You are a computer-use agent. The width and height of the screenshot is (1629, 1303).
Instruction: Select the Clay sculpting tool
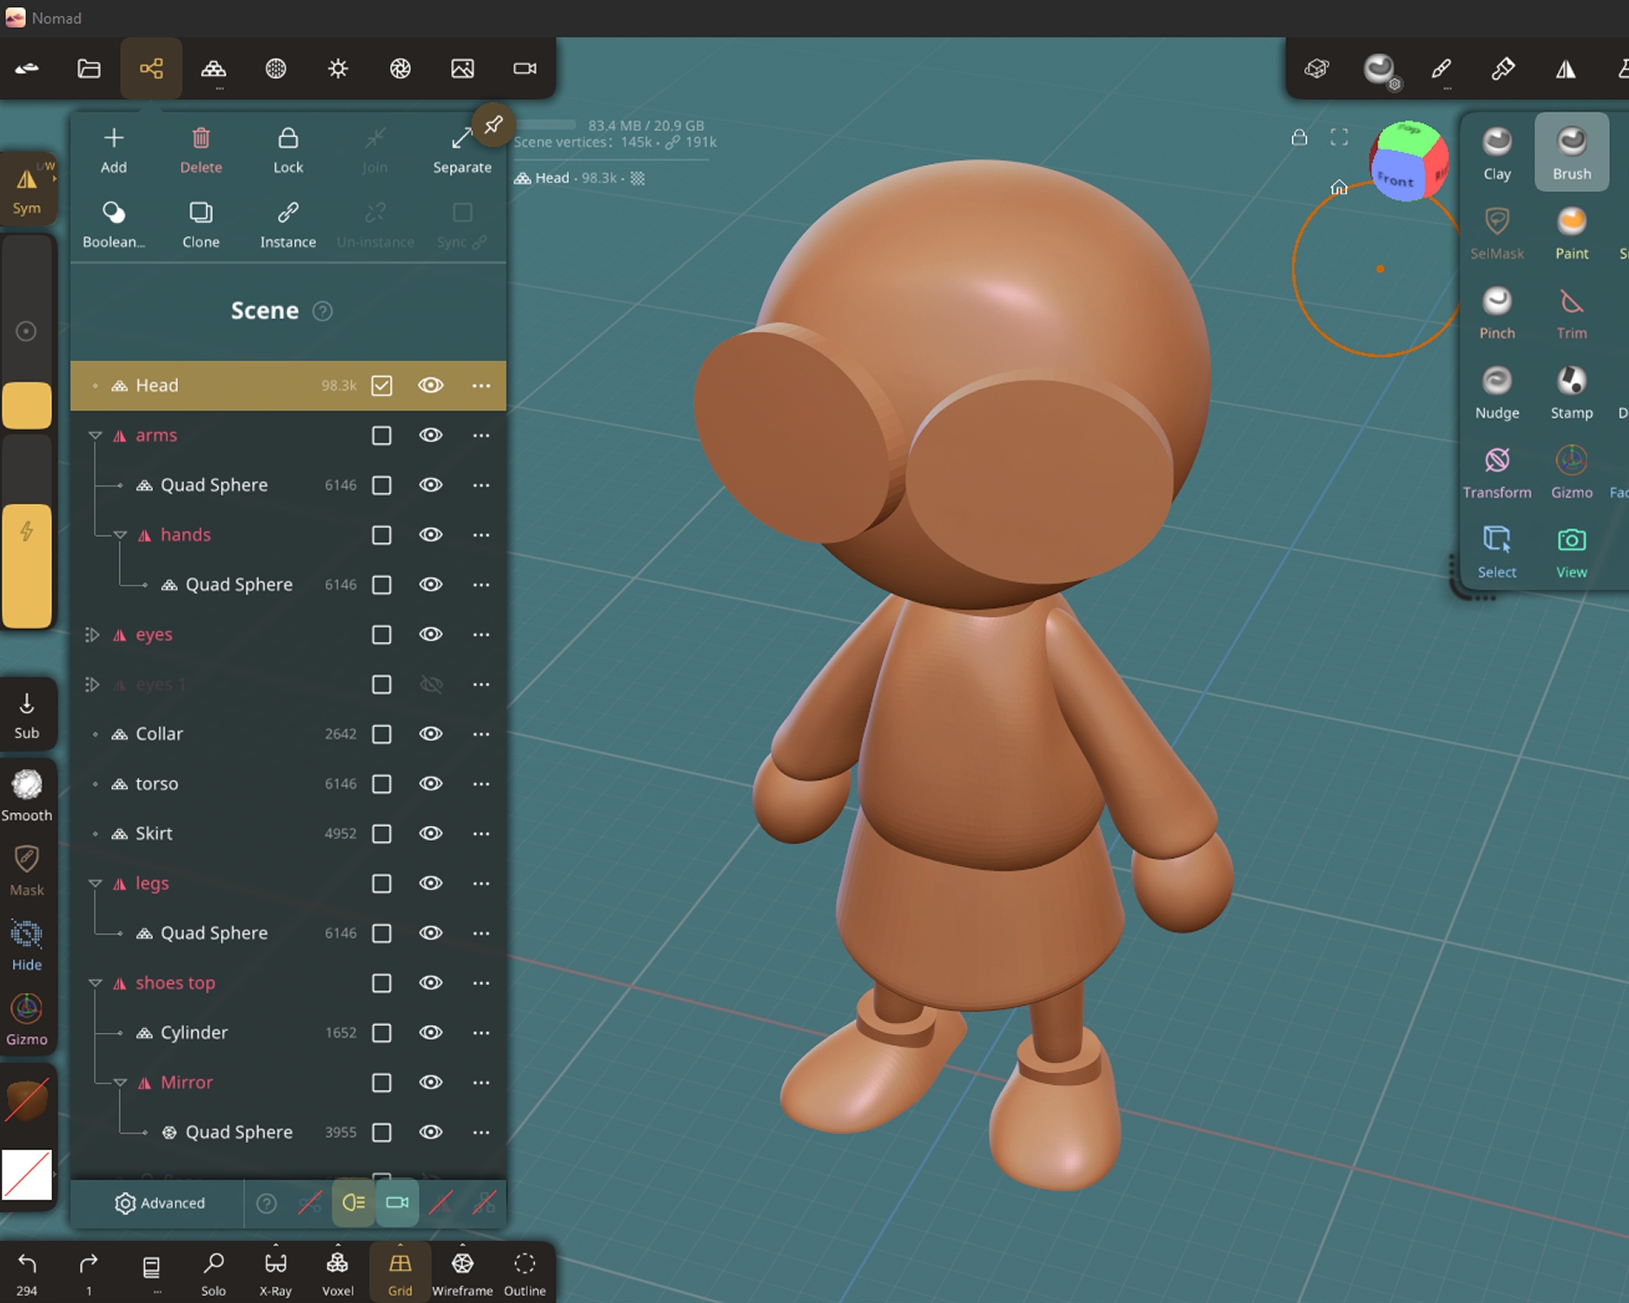(x=1496, y=153)
